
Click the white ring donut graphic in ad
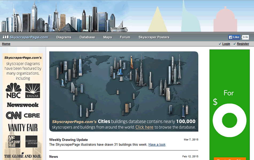click(x=230, y=121)
